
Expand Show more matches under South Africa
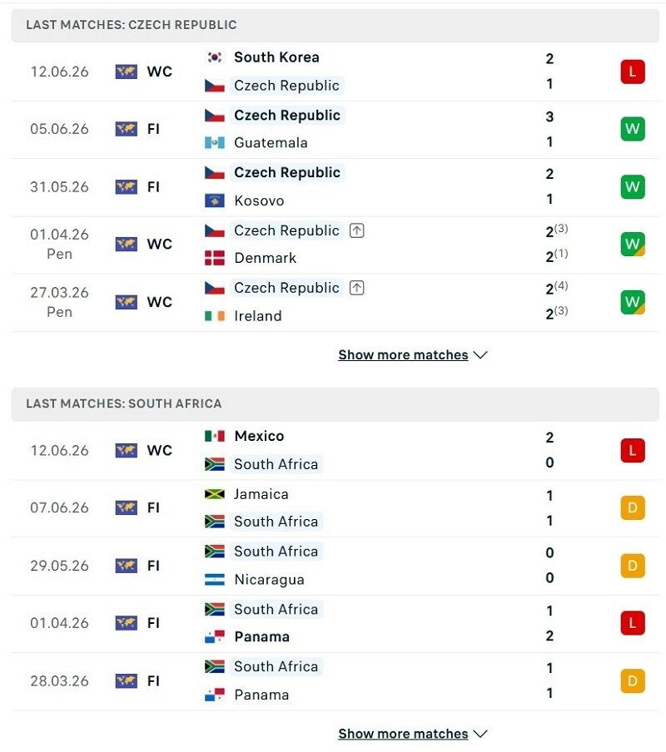pos(413,734)
